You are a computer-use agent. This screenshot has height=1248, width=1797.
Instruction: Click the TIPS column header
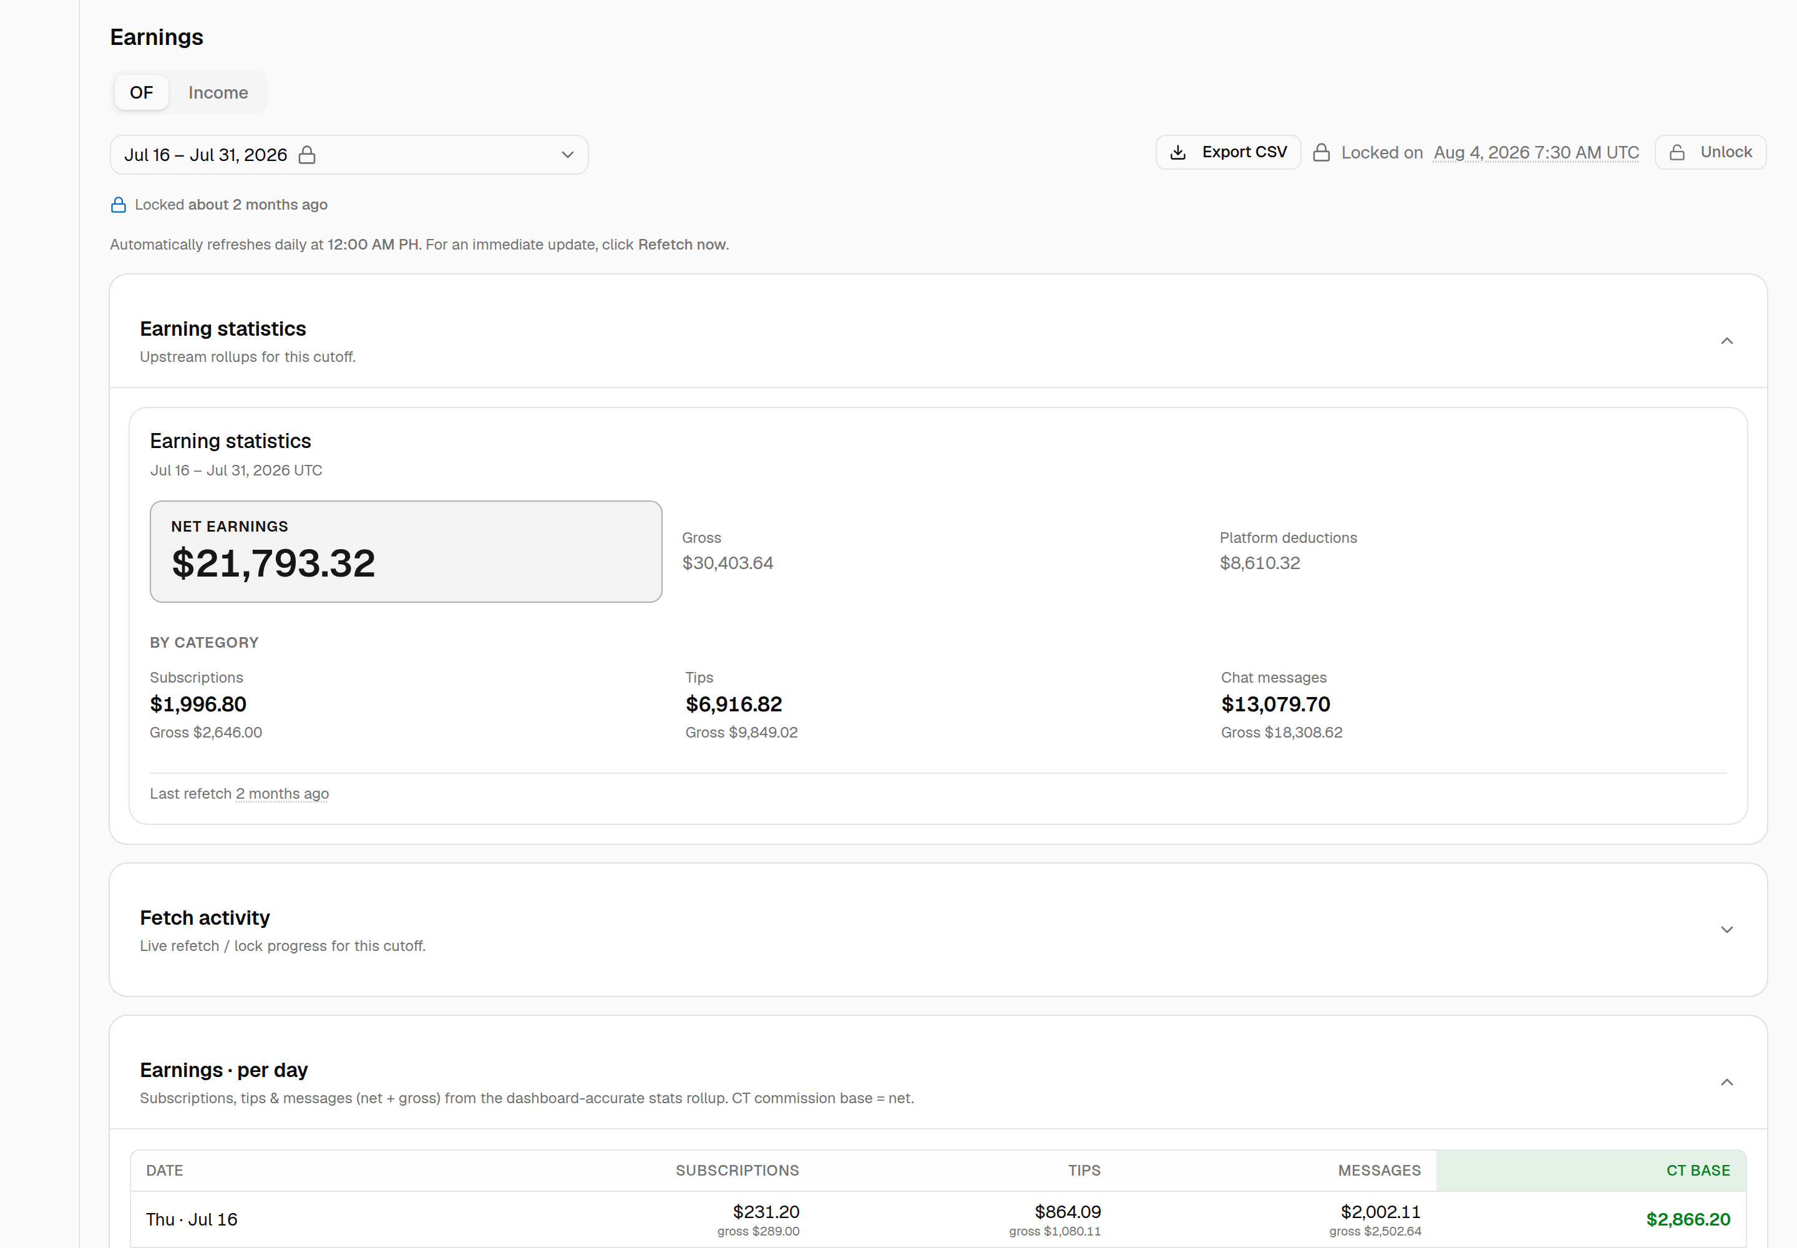click(x=1084, y=1171)
